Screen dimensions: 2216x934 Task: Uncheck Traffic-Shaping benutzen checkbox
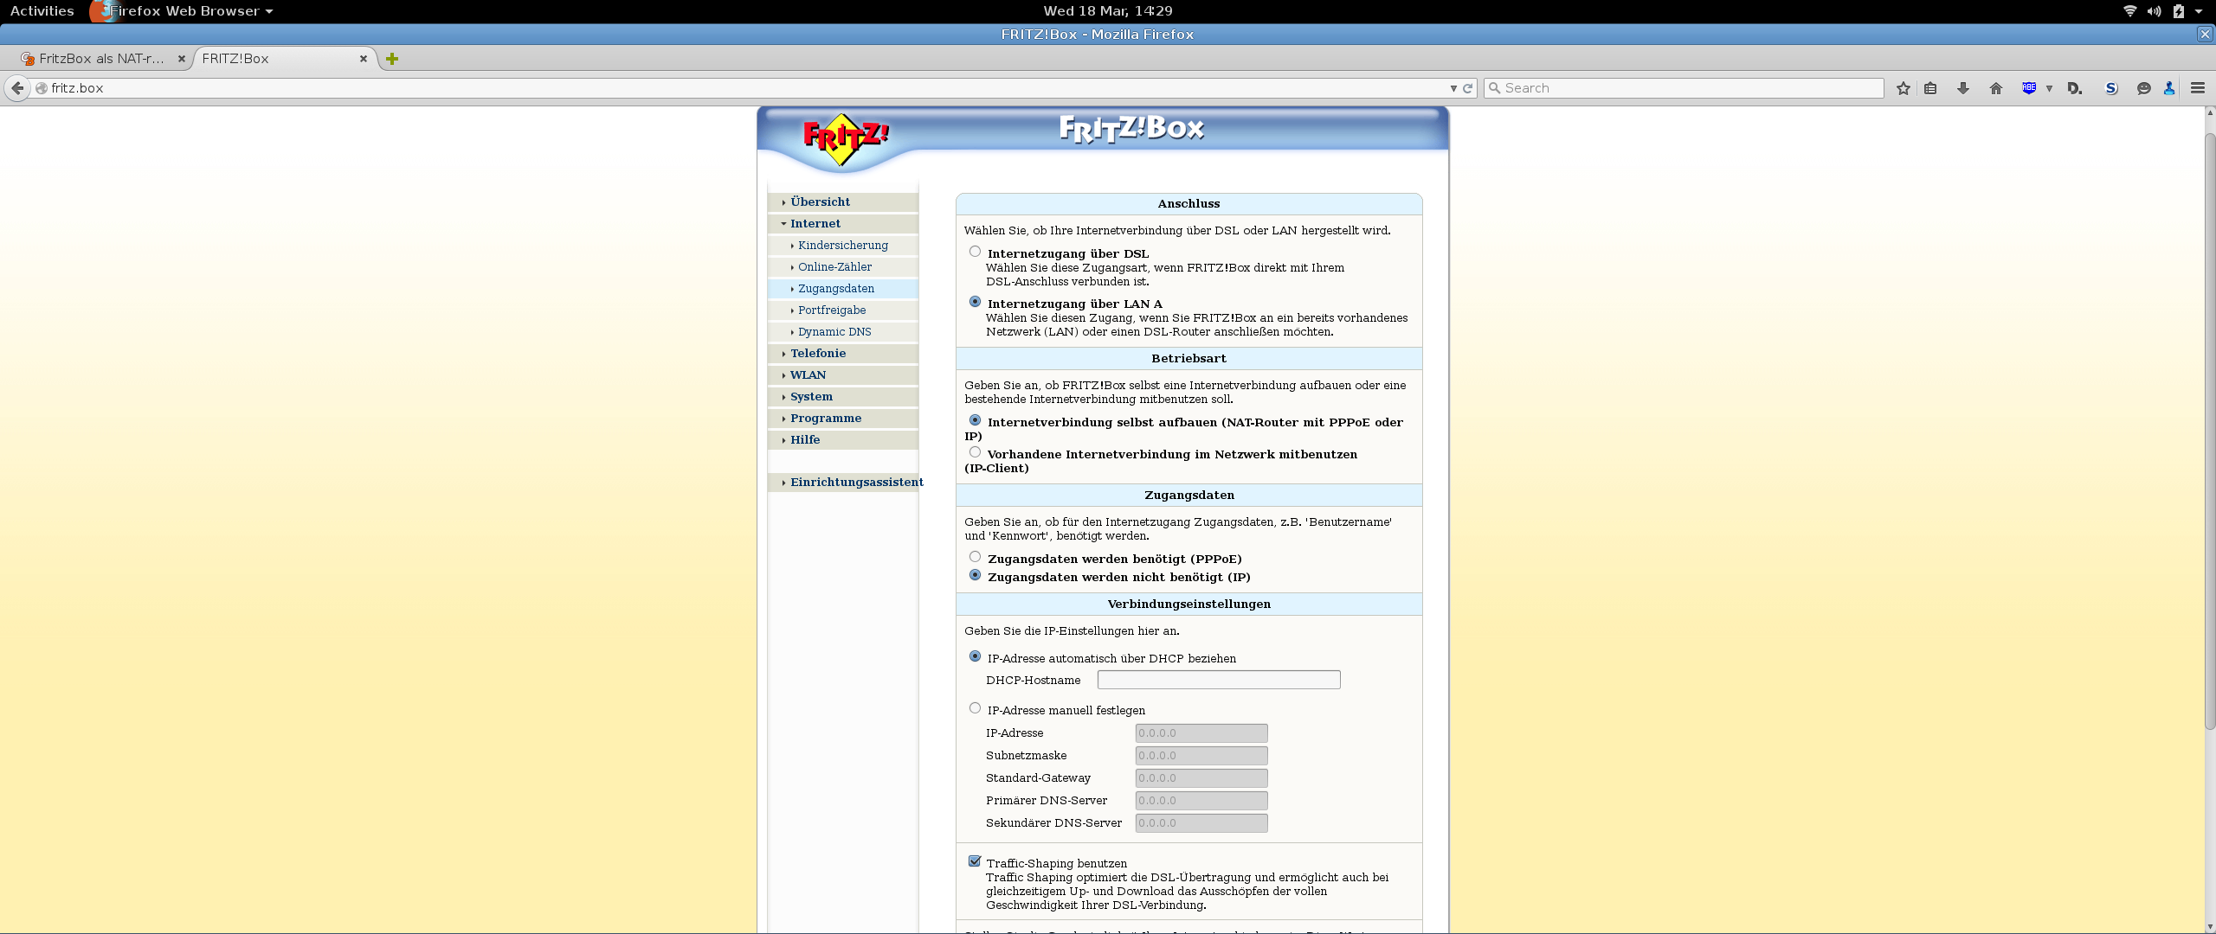coord(975,861)
